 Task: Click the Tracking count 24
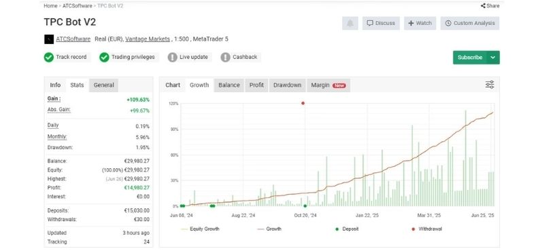[147, 242]
